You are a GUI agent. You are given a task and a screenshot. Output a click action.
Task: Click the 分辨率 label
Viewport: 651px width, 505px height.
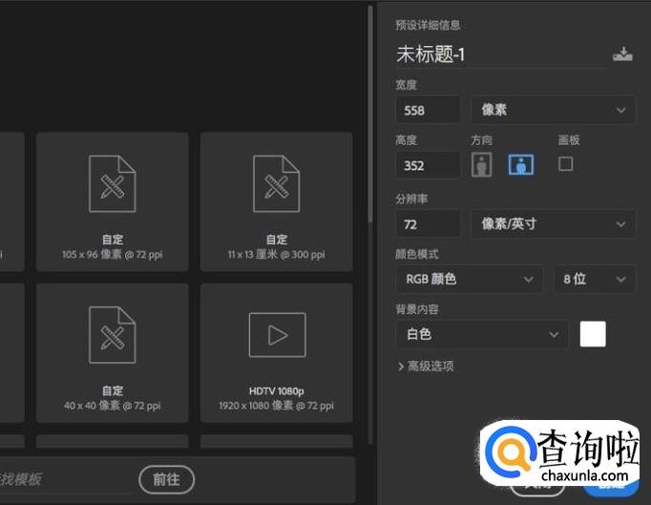click(x=411, y=199)
